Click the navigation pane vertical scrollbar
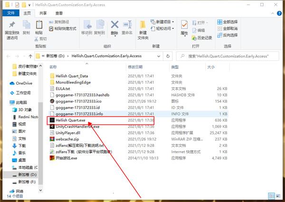 click(x=40, y=143)
